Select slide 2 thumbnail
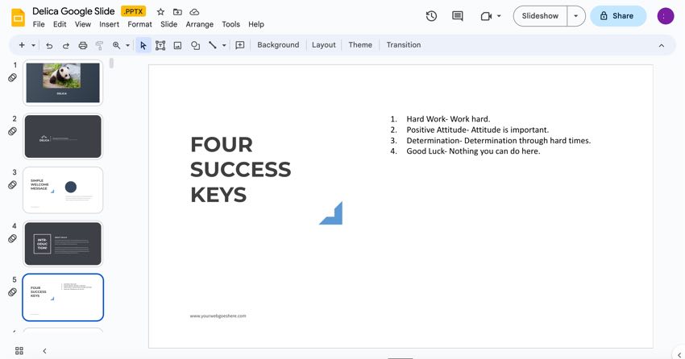The image size is (685, 359). point(63,137)
